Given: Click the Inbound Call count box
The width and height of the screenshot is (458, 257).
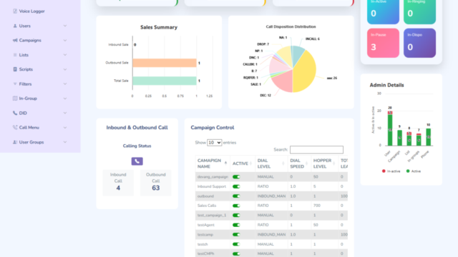Looking at the screenshot, I should coord(118,183).
